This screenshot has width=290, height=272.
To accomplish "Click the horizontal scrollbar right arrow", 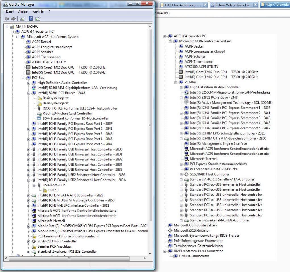I will (x=145, y=258).
